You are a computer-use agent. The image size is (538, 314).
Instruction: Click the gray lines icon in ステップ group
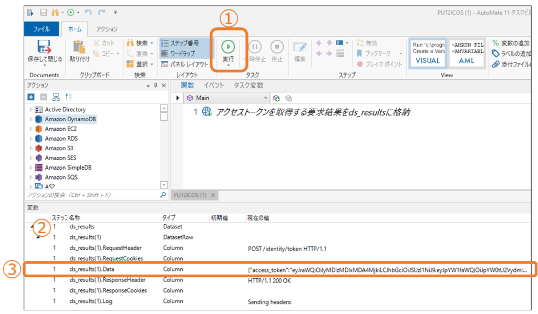[340, 54]
